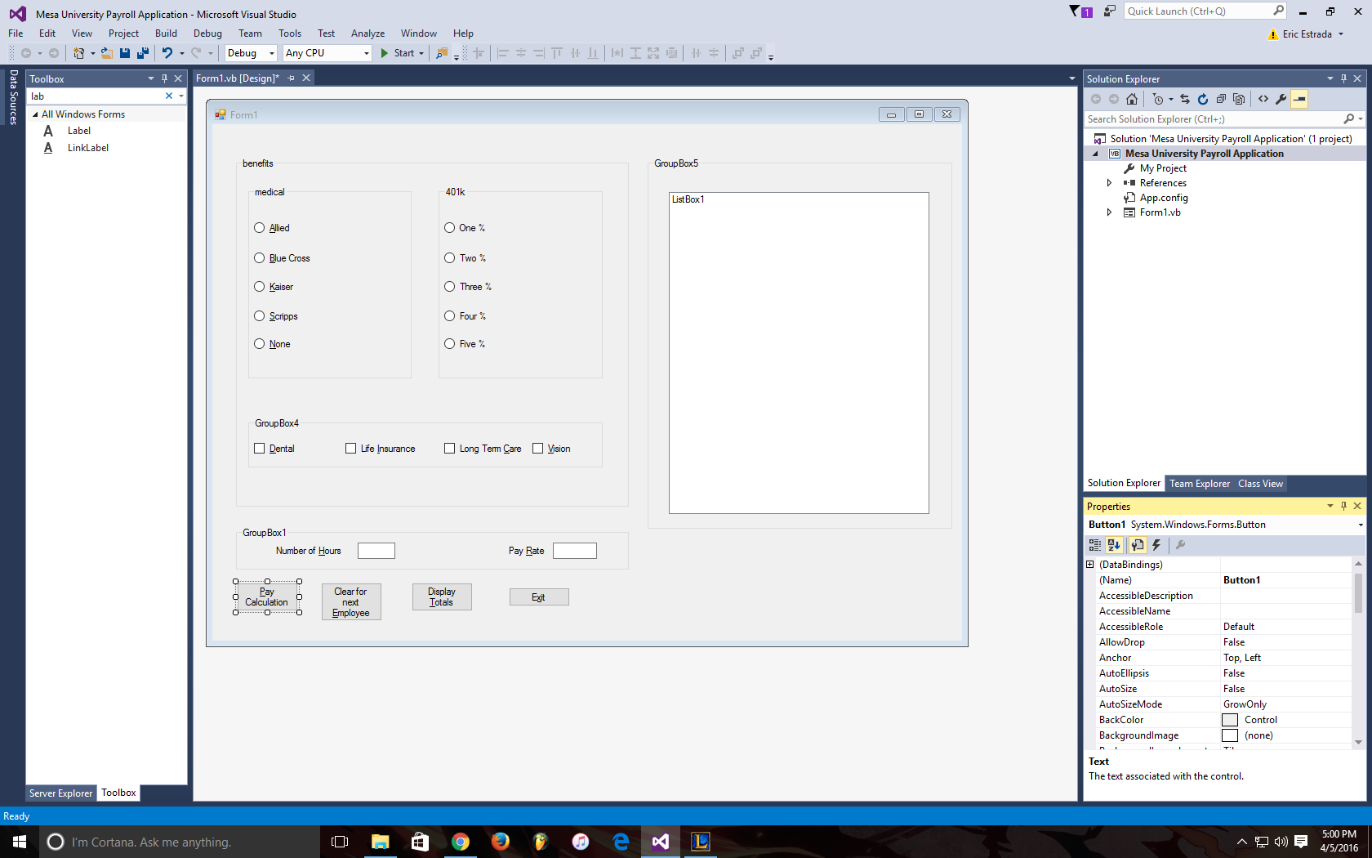
Task: Click the Home icon in Solution Explorer
Action: click(x=1131, y=100)
